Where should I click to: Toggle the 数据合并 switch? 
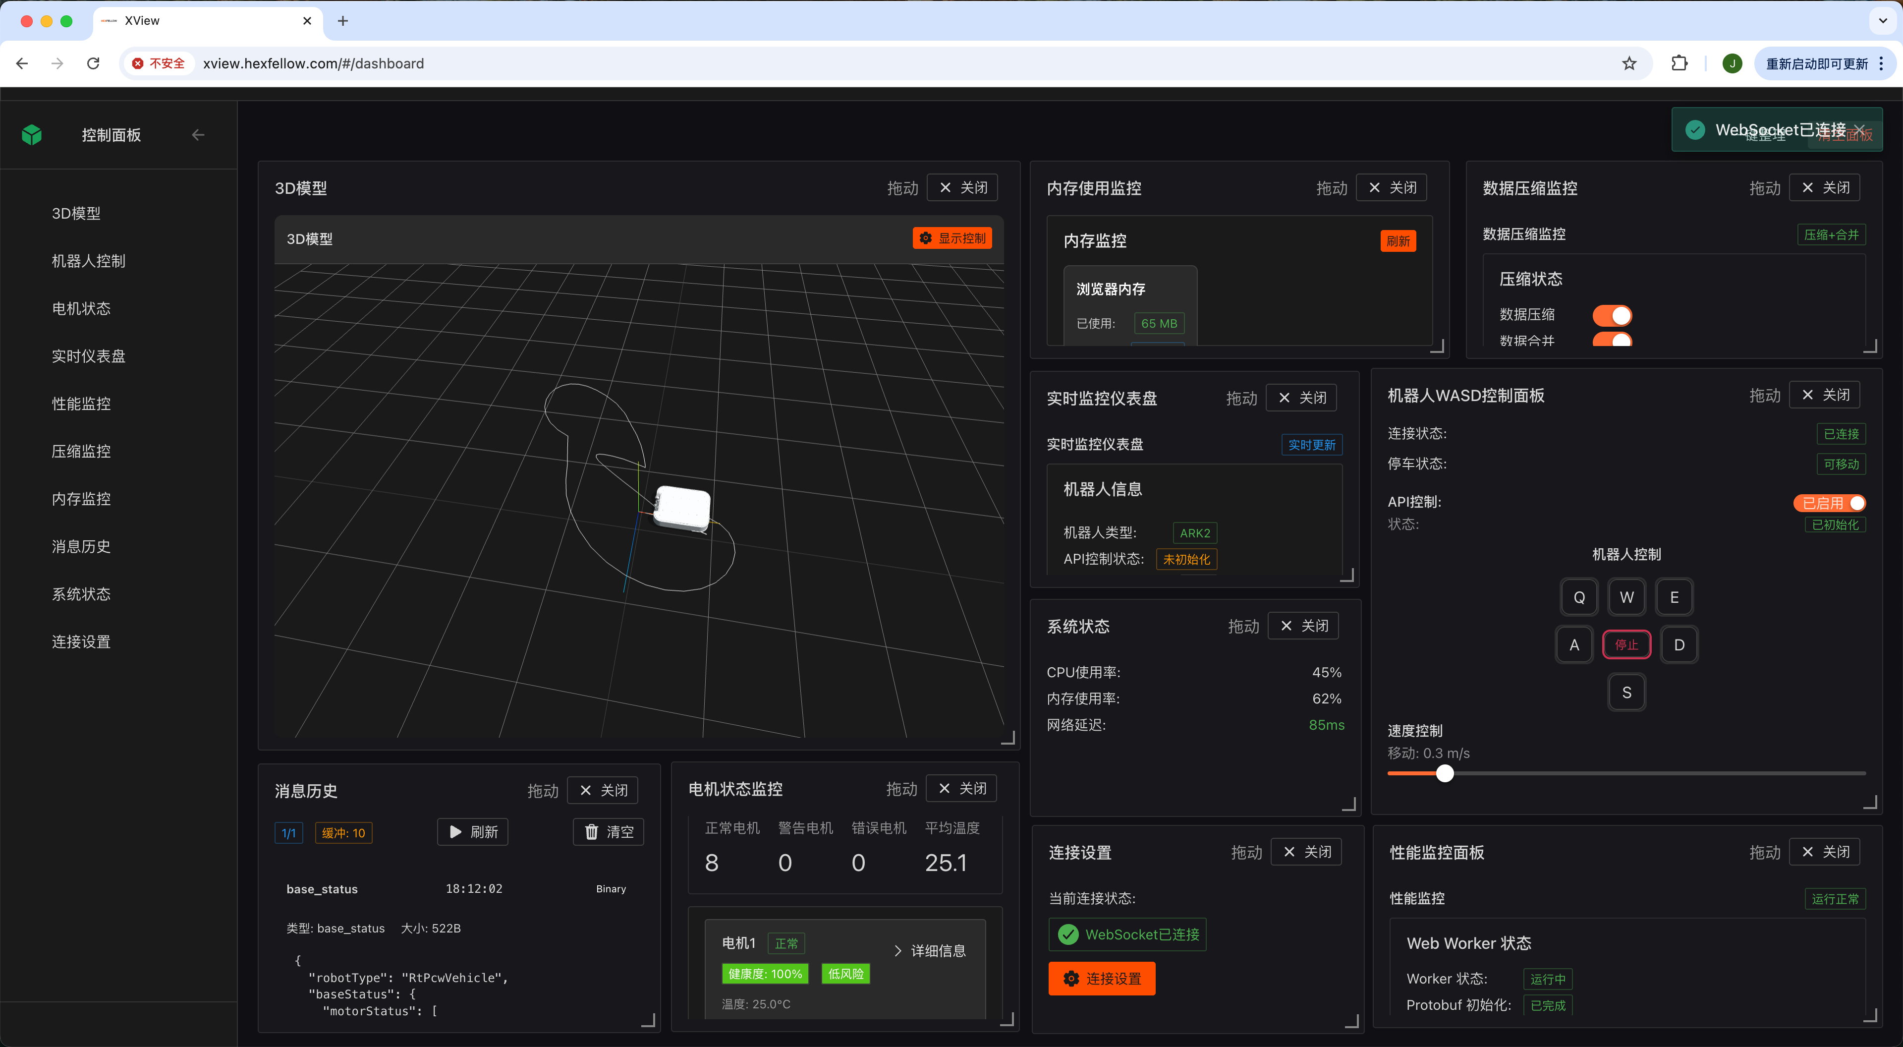pos(1612,339)
